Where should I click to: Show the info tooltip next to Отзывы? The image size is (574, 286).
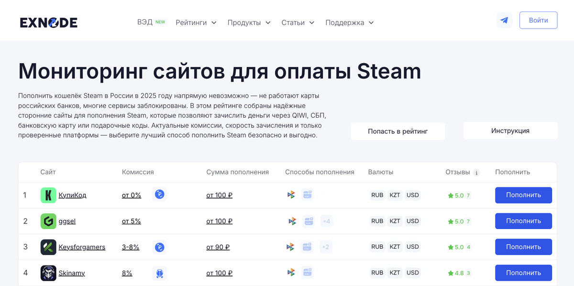[x=476, y=172]
